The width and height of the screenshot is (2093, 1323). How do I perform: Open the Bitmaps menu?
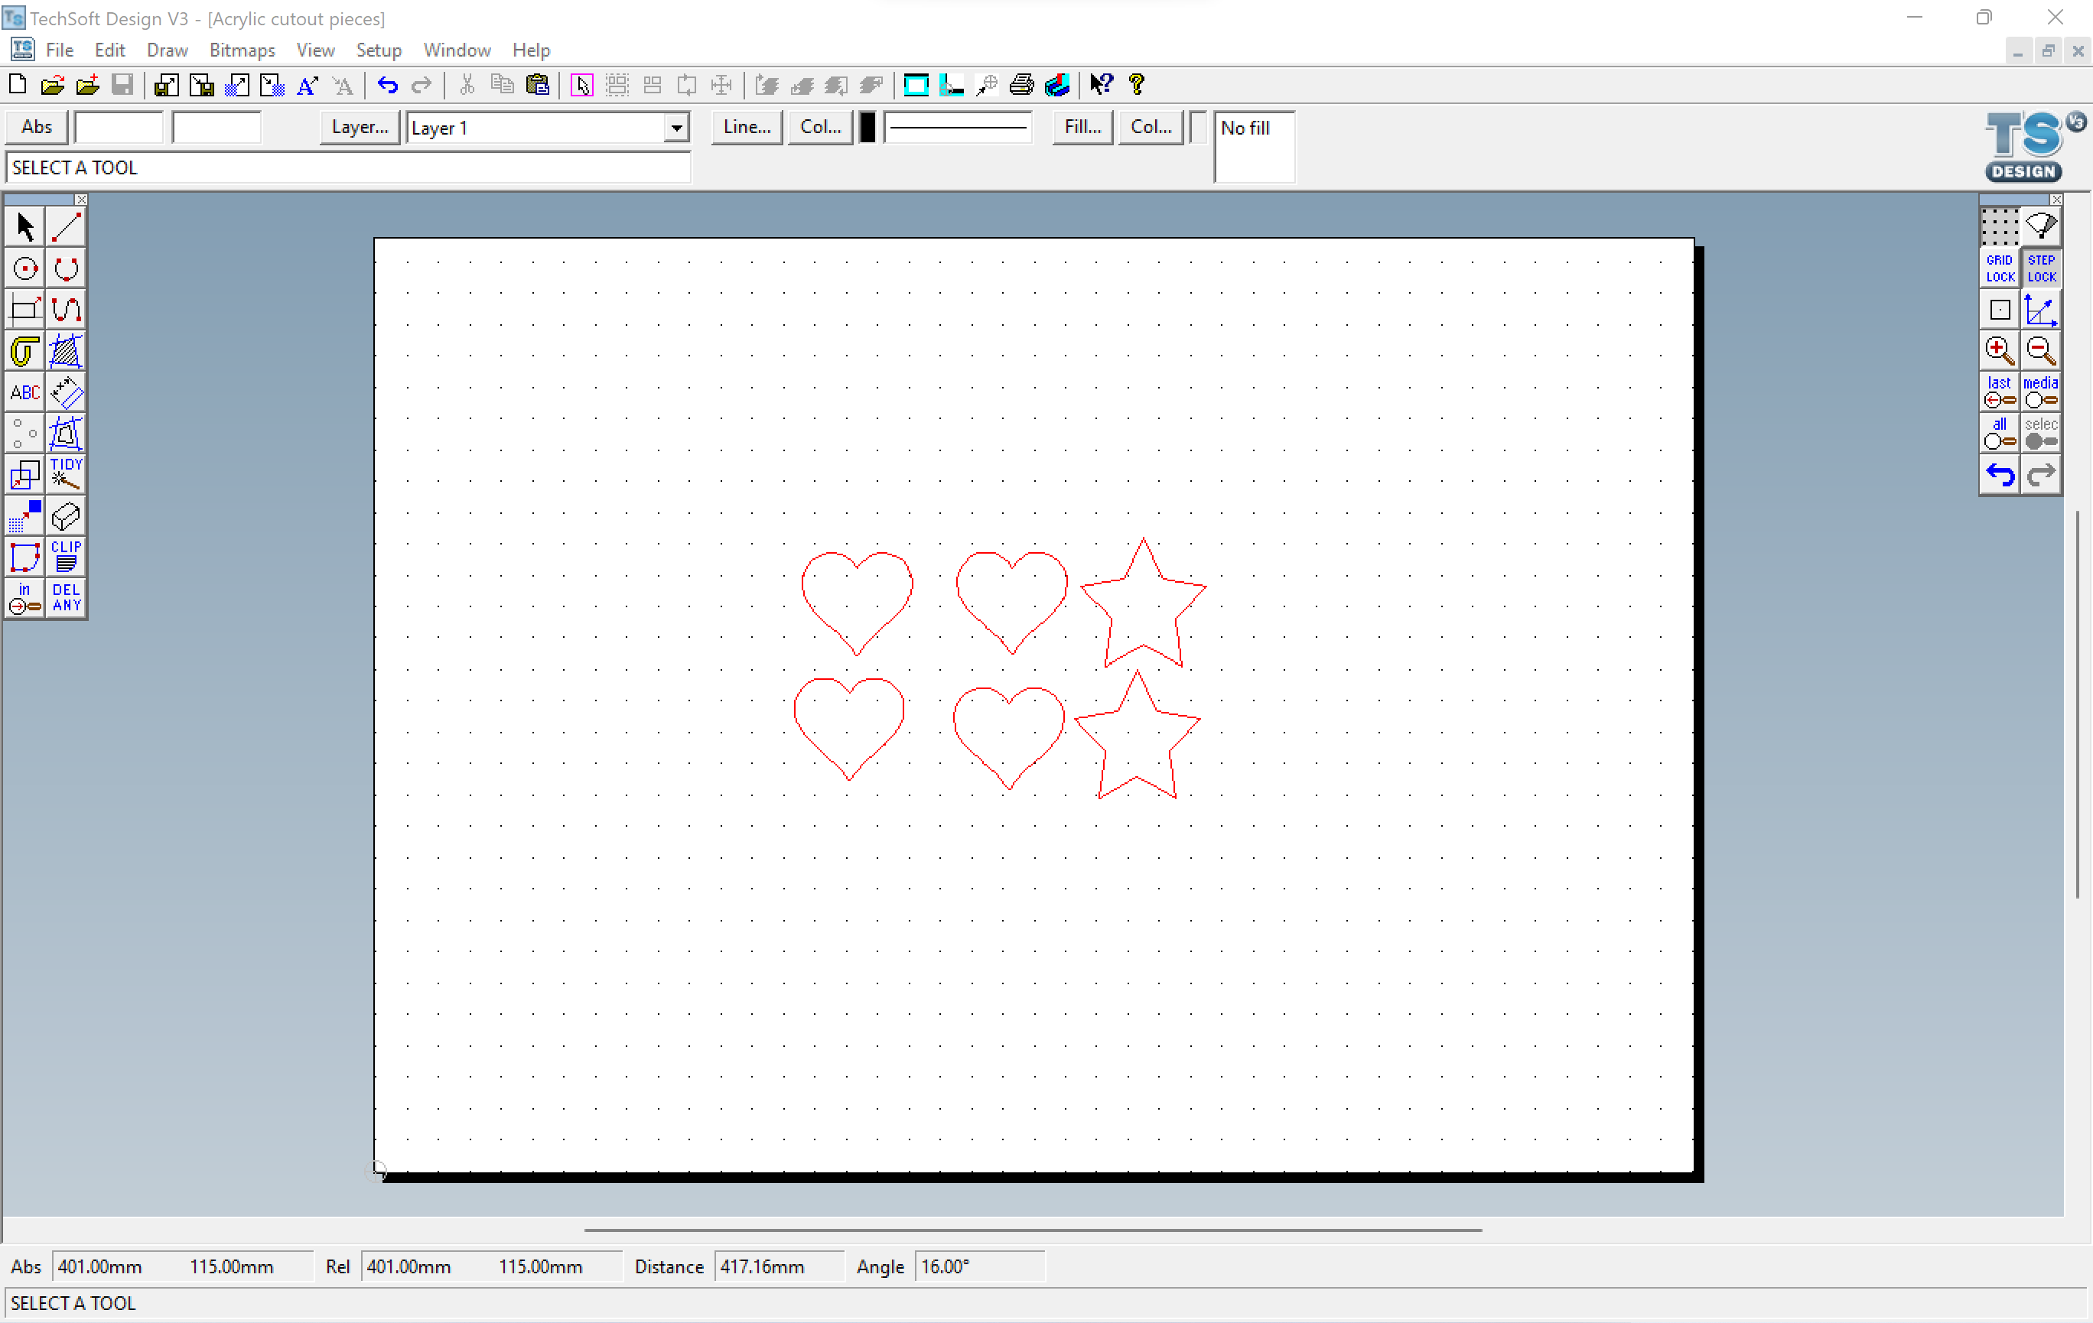pos(242,50)
